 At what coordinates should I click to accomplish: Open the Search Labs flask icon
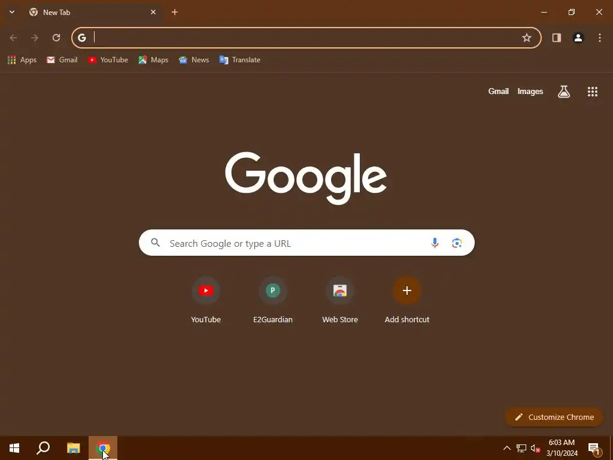564,92
